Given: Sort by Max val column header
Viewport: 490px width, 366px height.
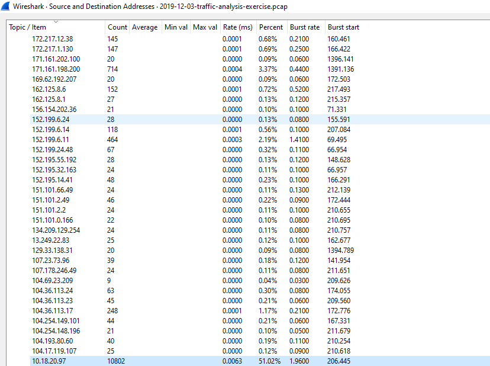Looking at the screenshot, I should click(205, 27).
